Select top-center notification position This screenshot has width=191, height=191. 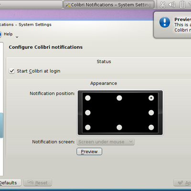pyautogui.click(x=119, y=98)
